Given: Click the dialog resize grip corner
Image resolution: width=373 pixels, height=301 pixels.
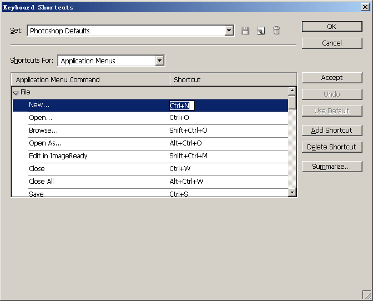Looking at the screenshot, I should tap(367, 295).
